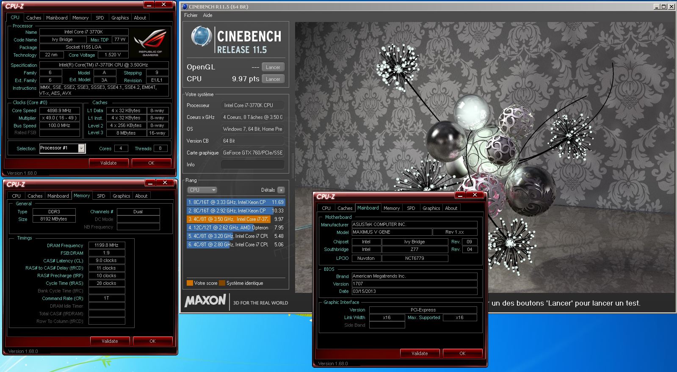Switch to About tab in top CPU-Z window
This screenshot has width=677, height=372.
tap(140, 18)
